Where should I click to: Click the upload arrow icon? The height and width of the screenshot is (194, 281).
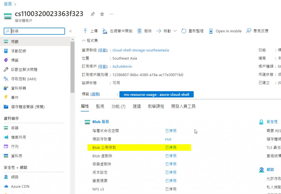(x=85, y=31)
